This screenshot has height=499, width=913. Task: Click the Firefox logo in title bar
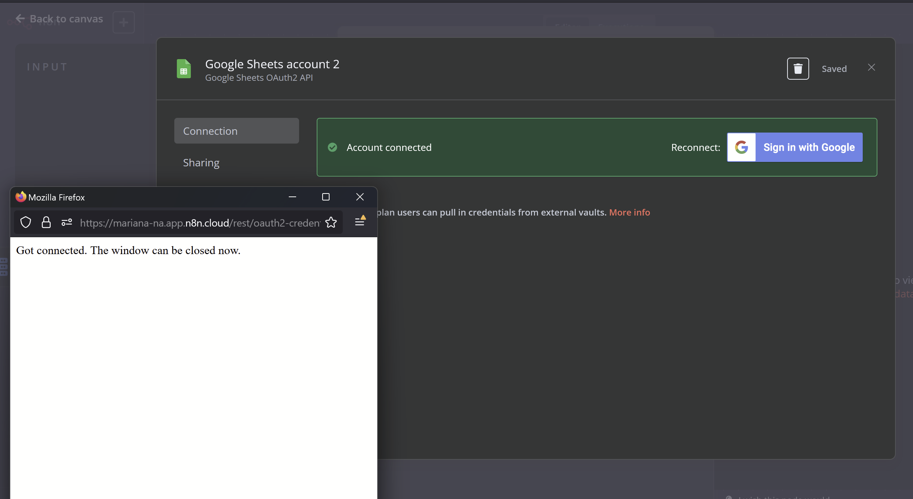(21, 197)
